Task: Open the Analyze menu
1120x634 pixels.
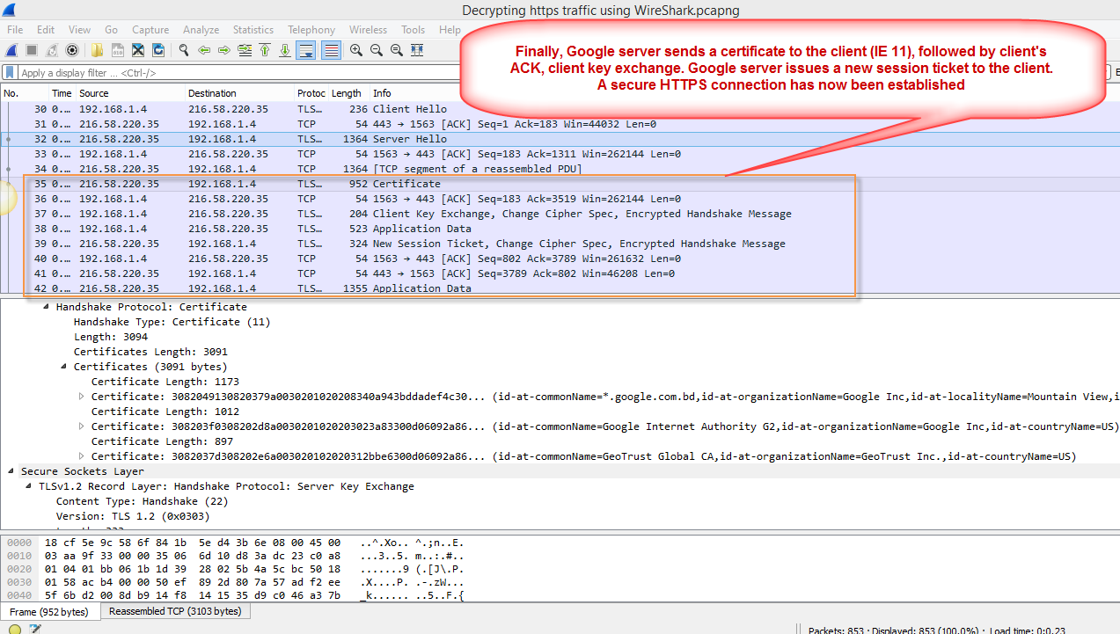Action: click(x=201, y=29)
